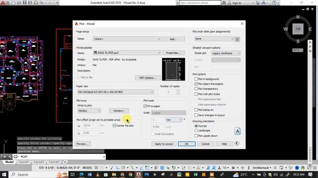
Task: Toggle ortho mode icon in status bar
Action: click(118, 168)
